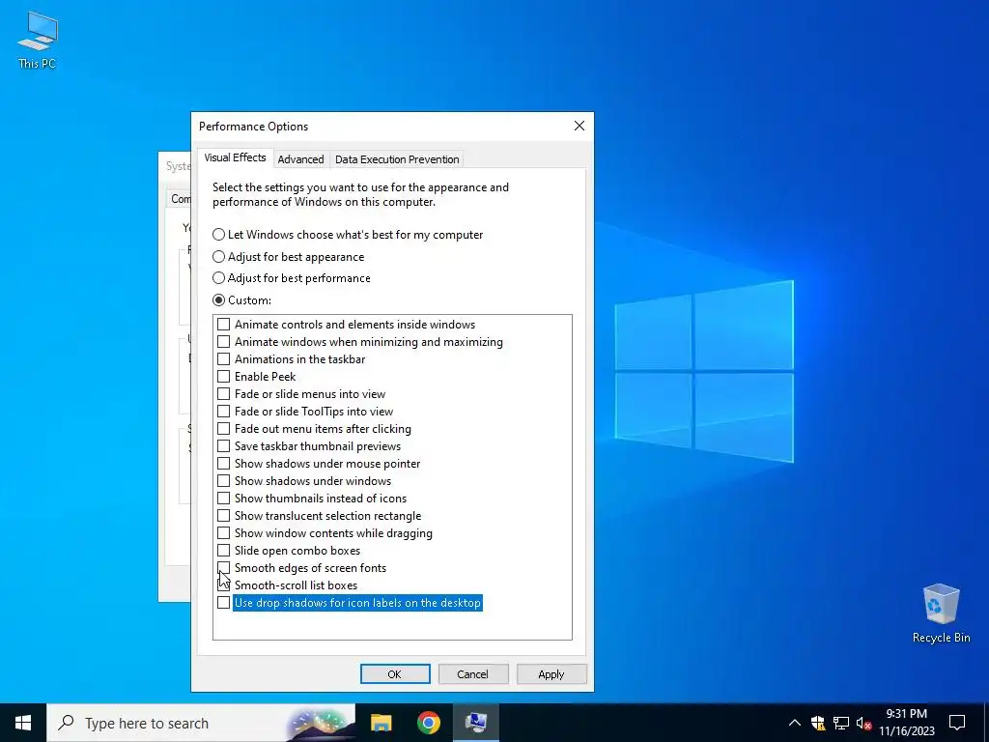
Task: Enable 'Smooth edges of screen fonts'
Action: pos(223,568)
